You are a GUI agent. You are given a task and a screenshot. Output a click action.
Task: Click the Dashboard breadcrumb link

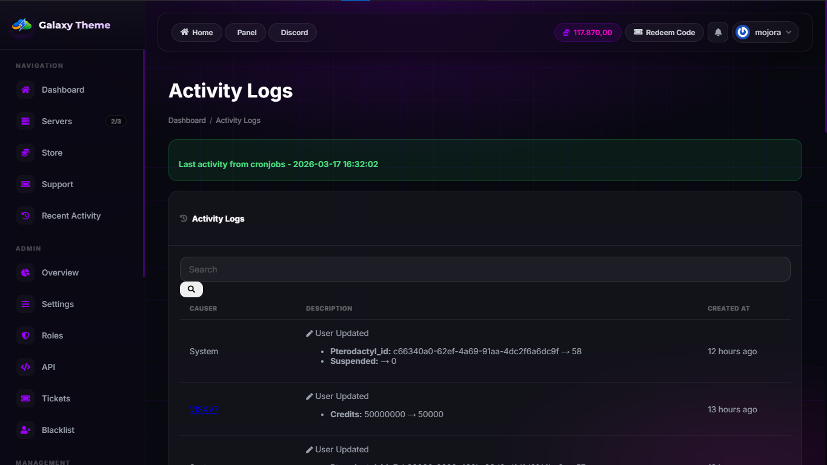[187, 120]
